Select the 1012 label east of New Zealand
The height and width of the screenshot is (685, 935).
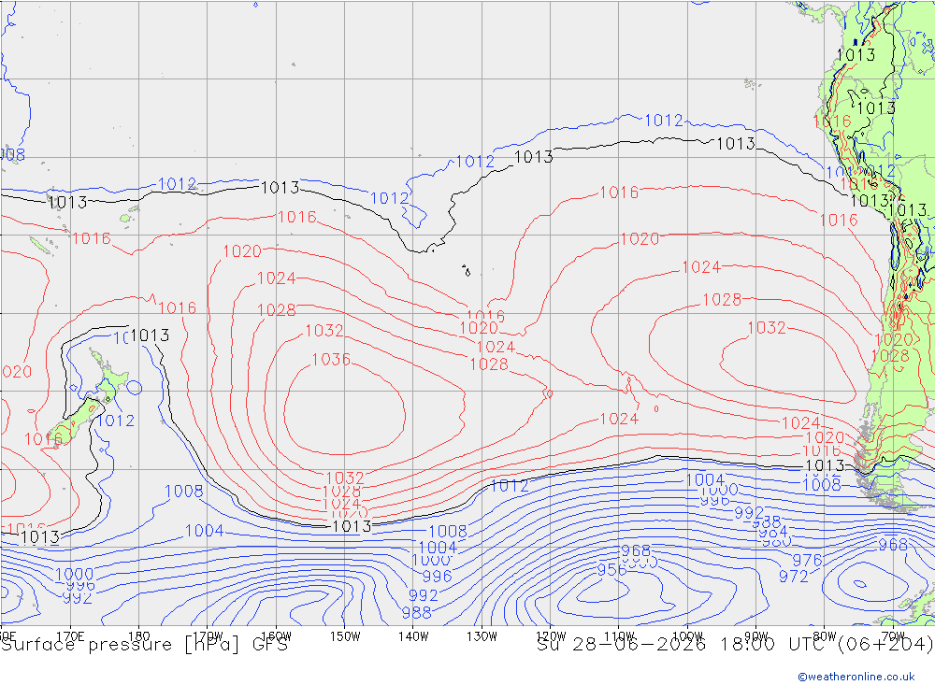pyautogui.click(x=116, y=421)
